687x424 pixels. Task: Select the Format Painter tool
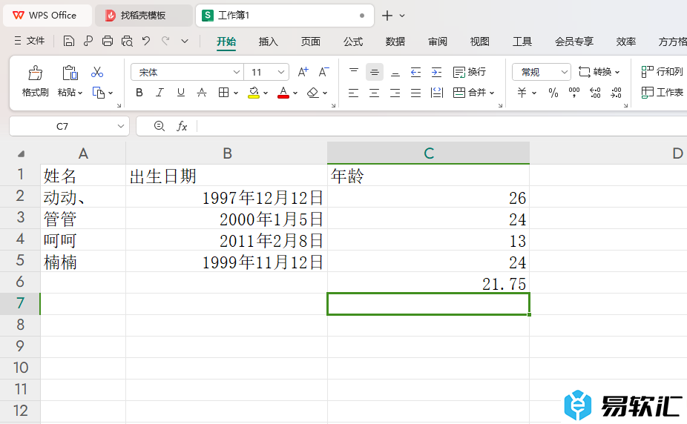tap(35, 81)
